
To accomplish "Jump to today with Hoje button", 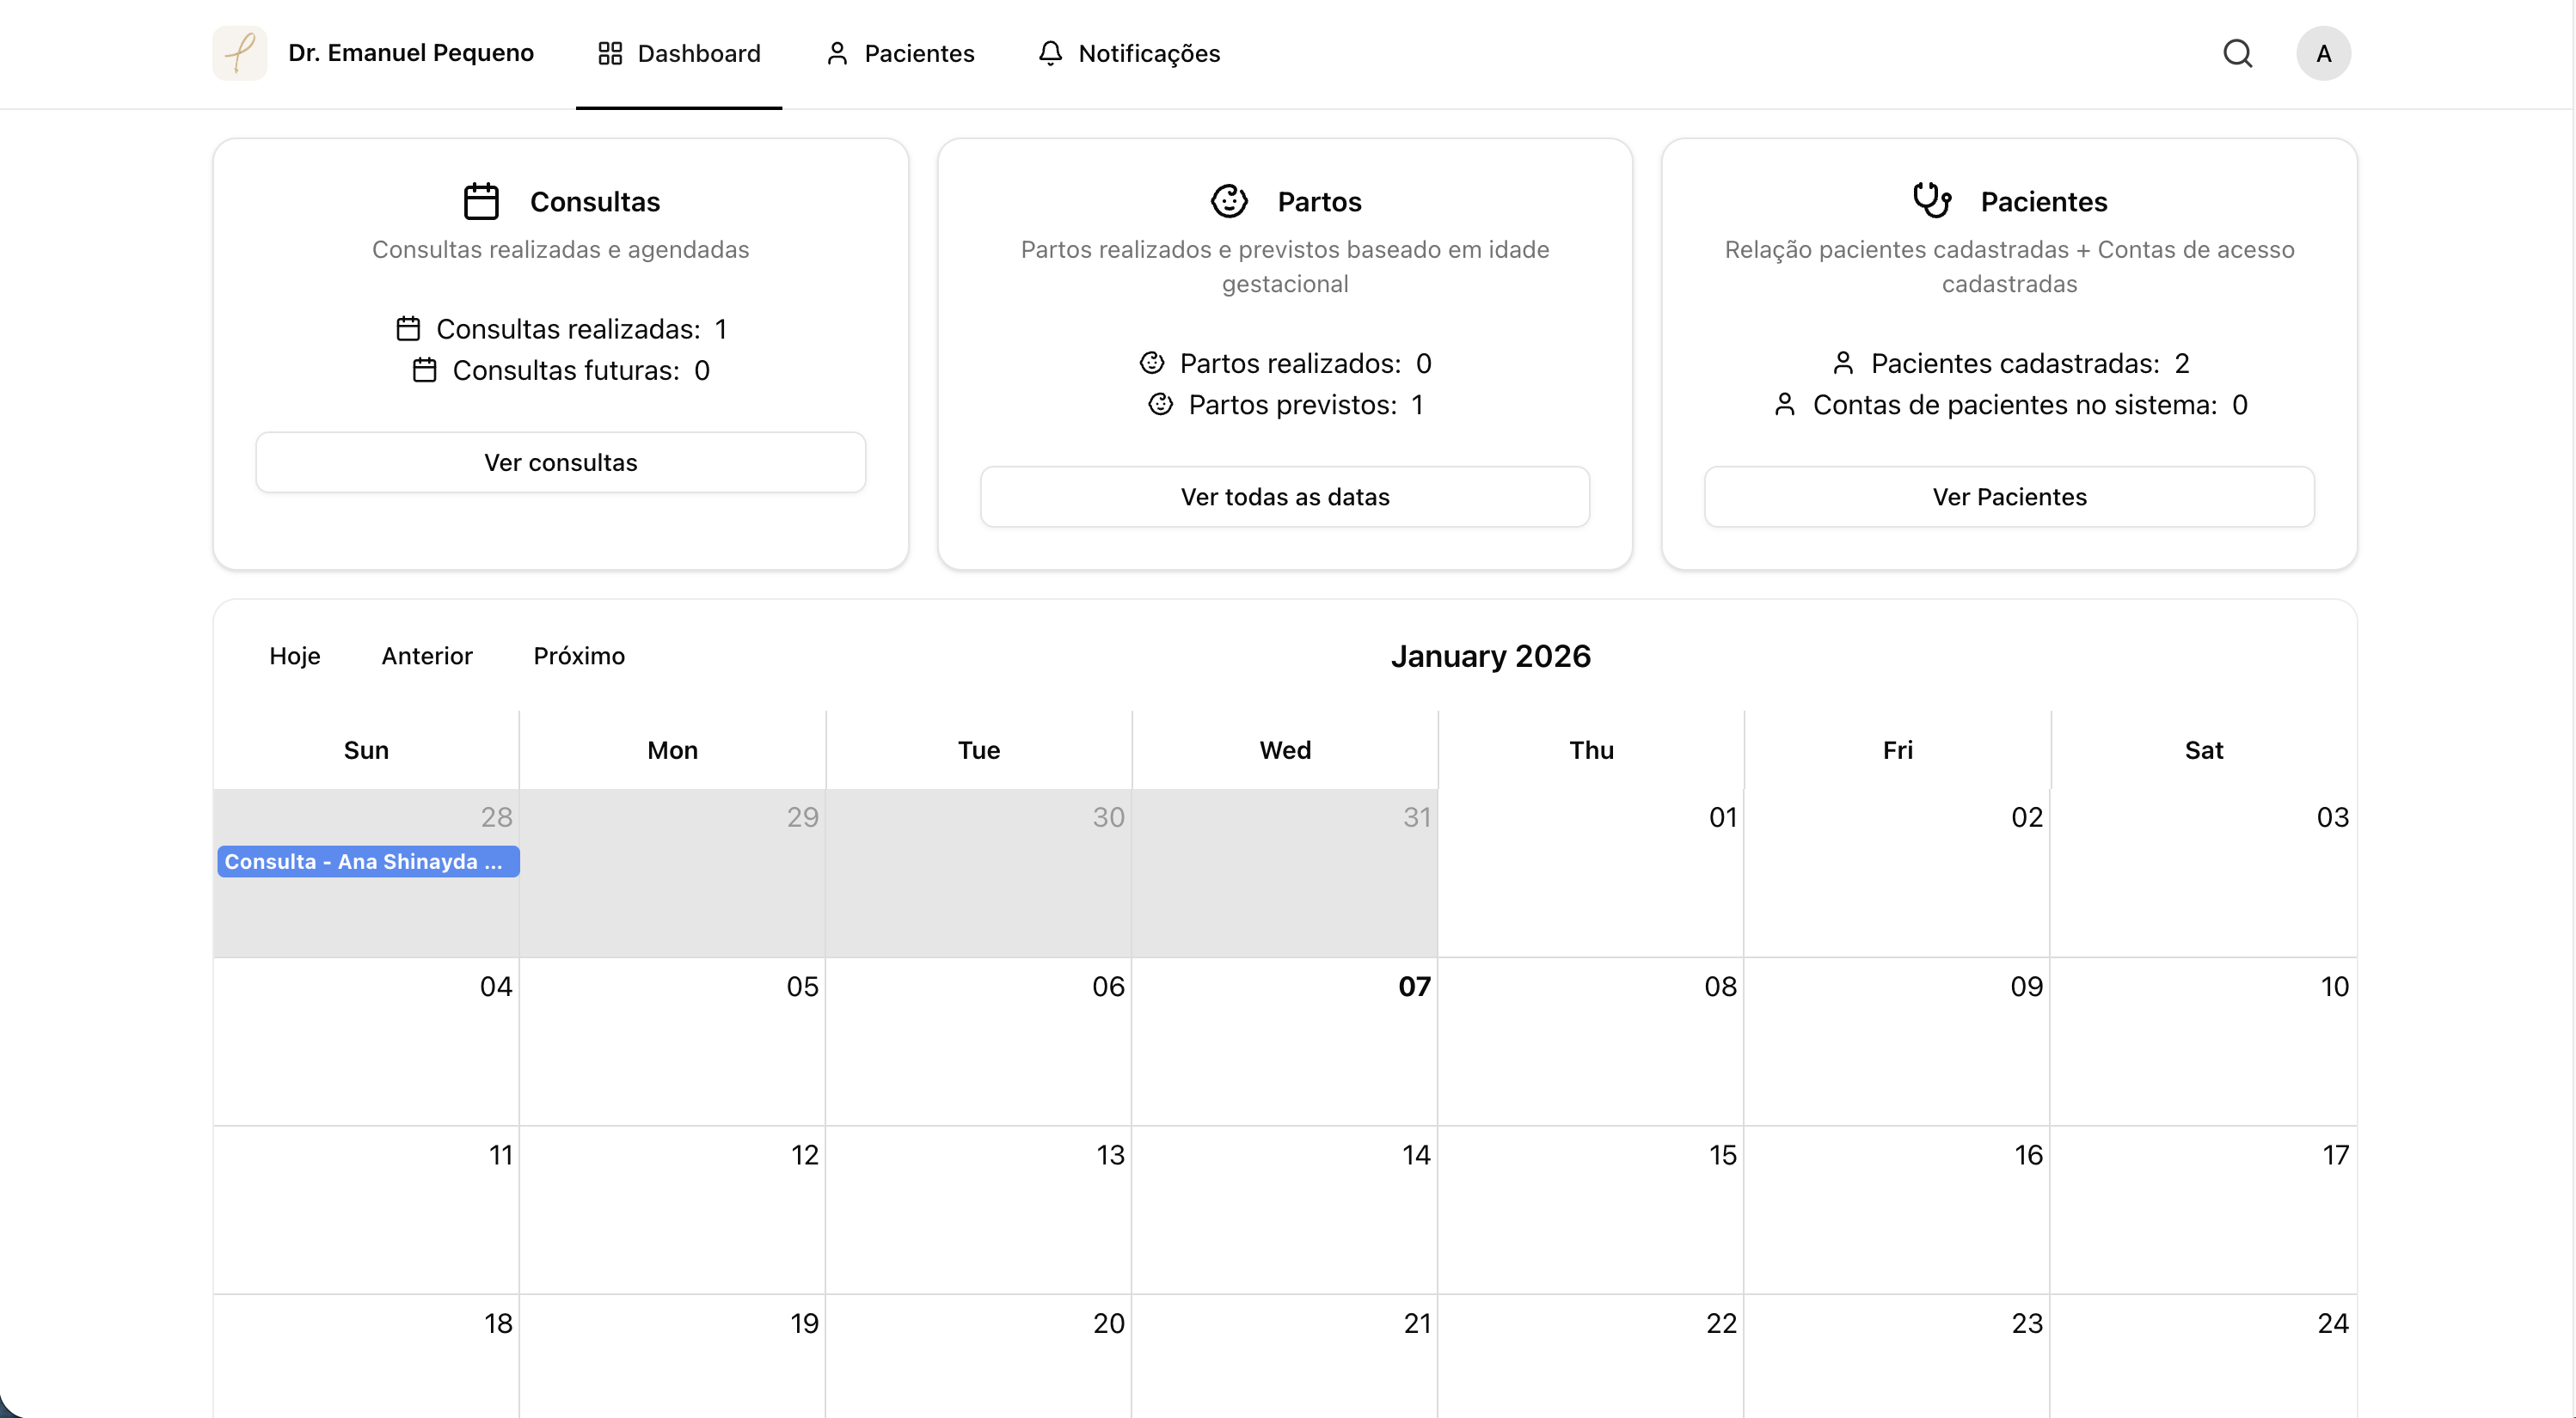I will (x=295, y=656).
